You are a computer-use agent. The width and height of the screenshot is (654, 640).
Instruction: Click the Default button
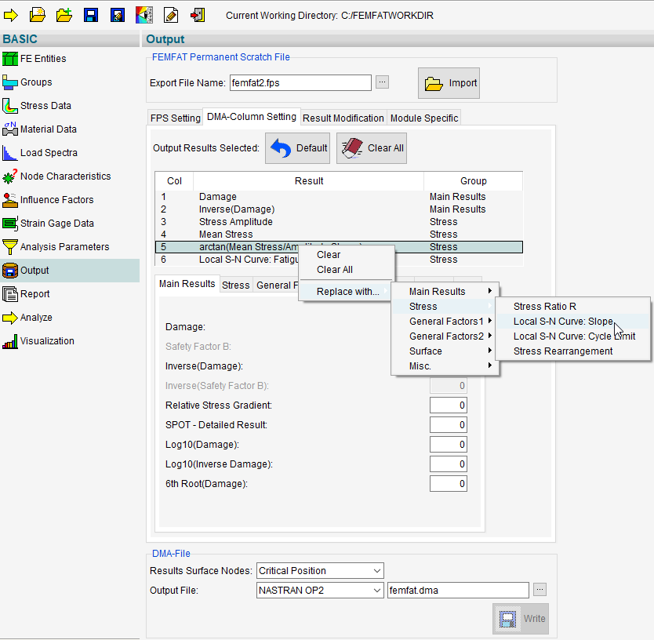tap(297, 148)
